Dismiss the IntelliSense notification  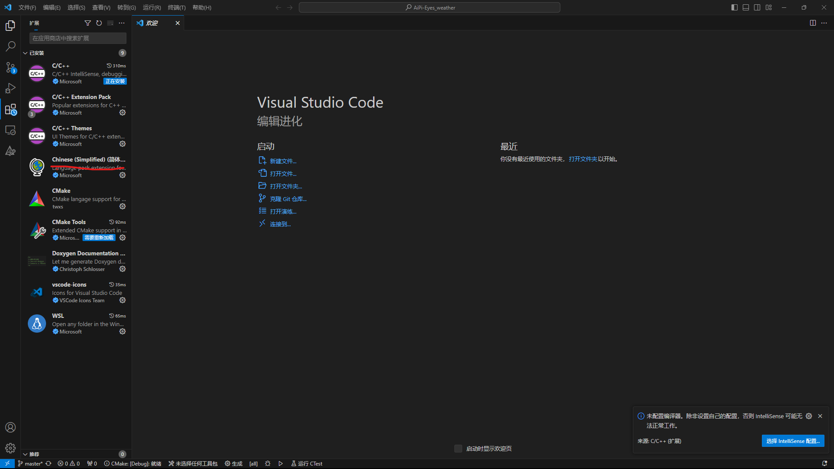coord(820,416)
